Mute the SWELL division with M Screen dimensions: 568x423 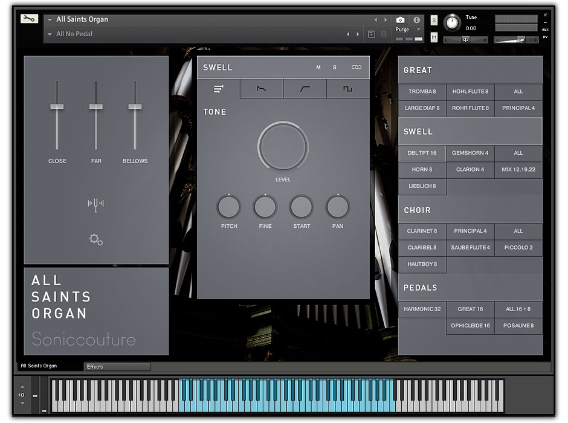tap(318, 67)
